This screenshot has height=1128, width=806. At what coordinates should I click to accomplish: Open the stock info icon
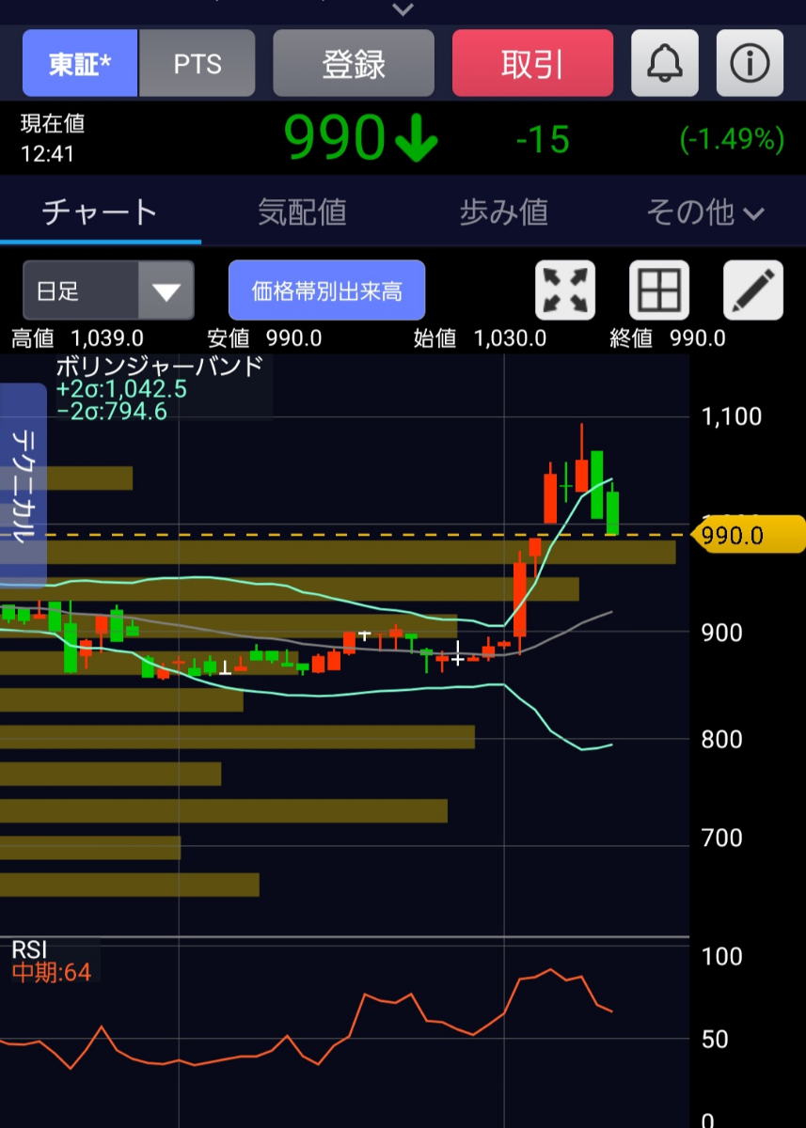click(750, 63)
